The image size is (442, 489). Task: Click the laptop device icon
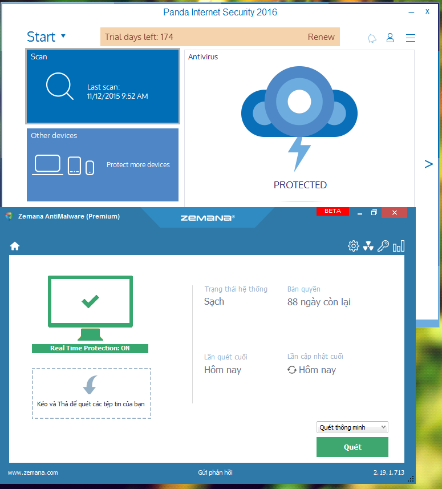(47, 164)
